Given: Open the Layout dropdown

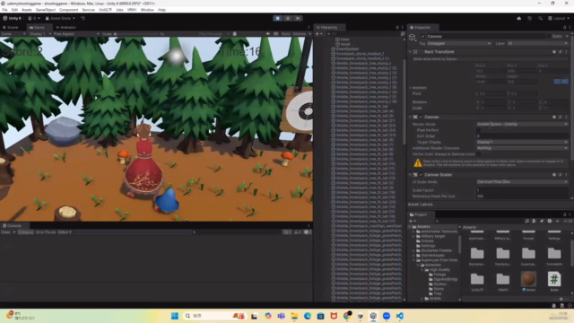Looking at the screenshot, I should point(558,18).
